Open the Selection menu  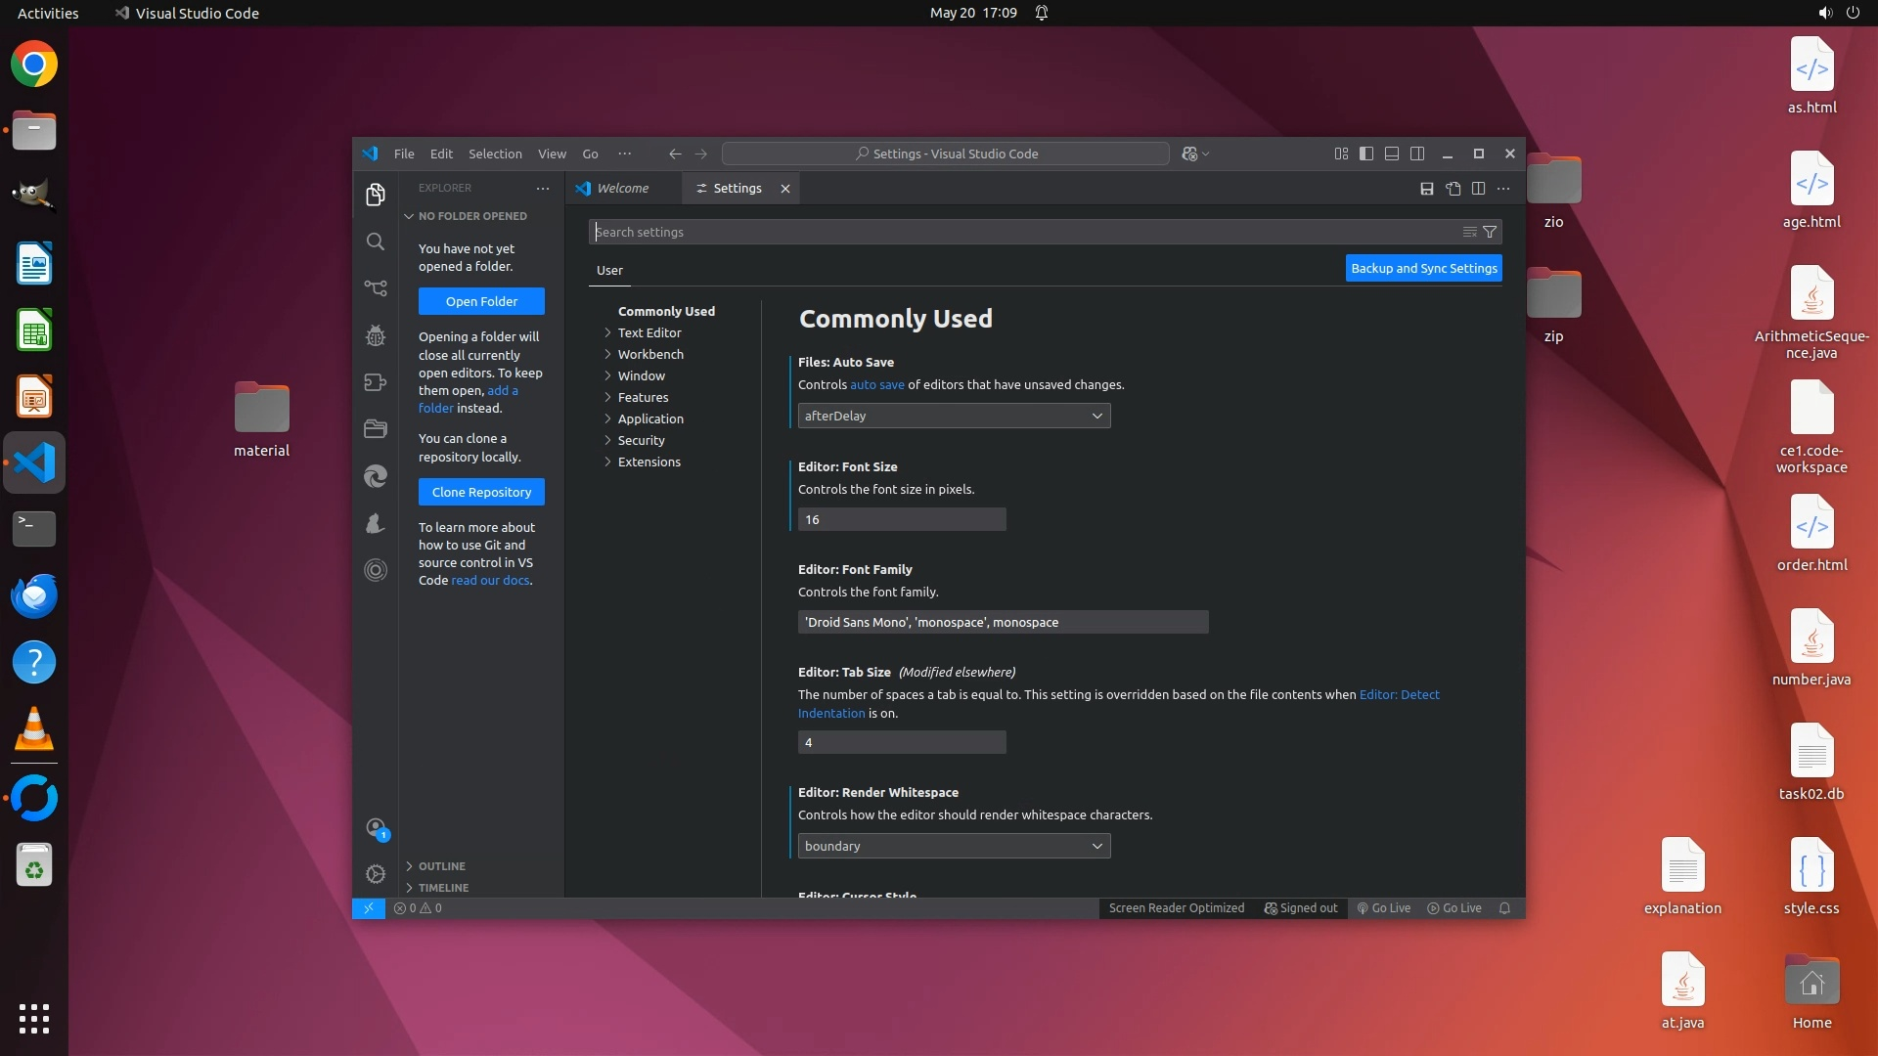pyautogui.click(x=495, y=154)
